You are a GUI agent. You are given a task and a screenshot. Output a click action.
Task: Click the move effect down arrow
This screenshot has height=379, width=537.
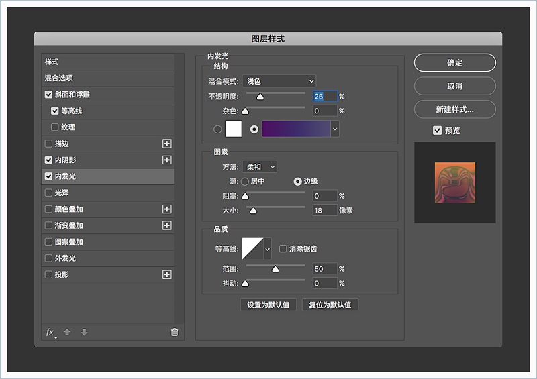tap(84, 332)
